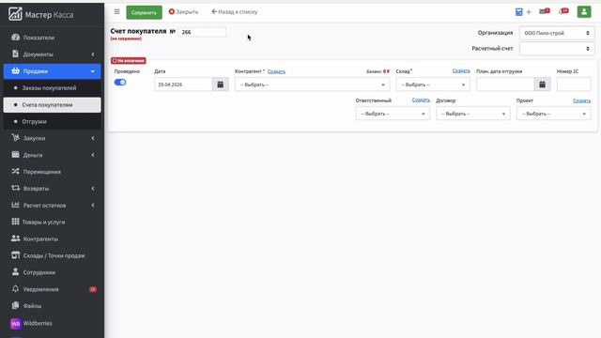The width and height of the screenshot is (601, 338).
Task: Click the Закрыть button
Action: (184, 12)
